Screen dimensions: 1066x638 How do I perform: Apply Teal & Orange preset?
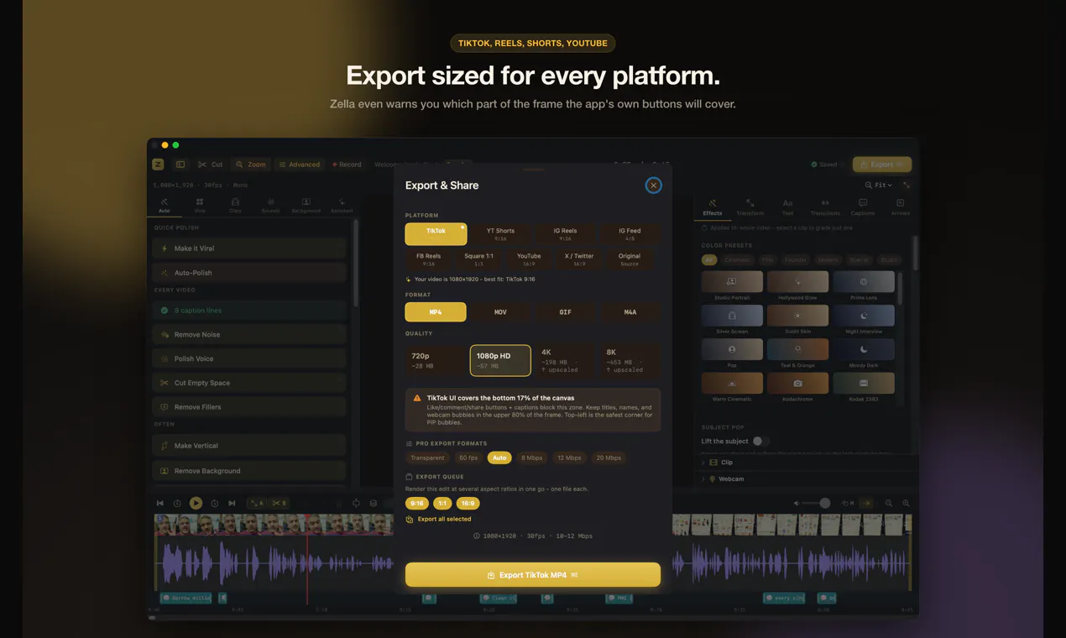click(x=797, y=353)
